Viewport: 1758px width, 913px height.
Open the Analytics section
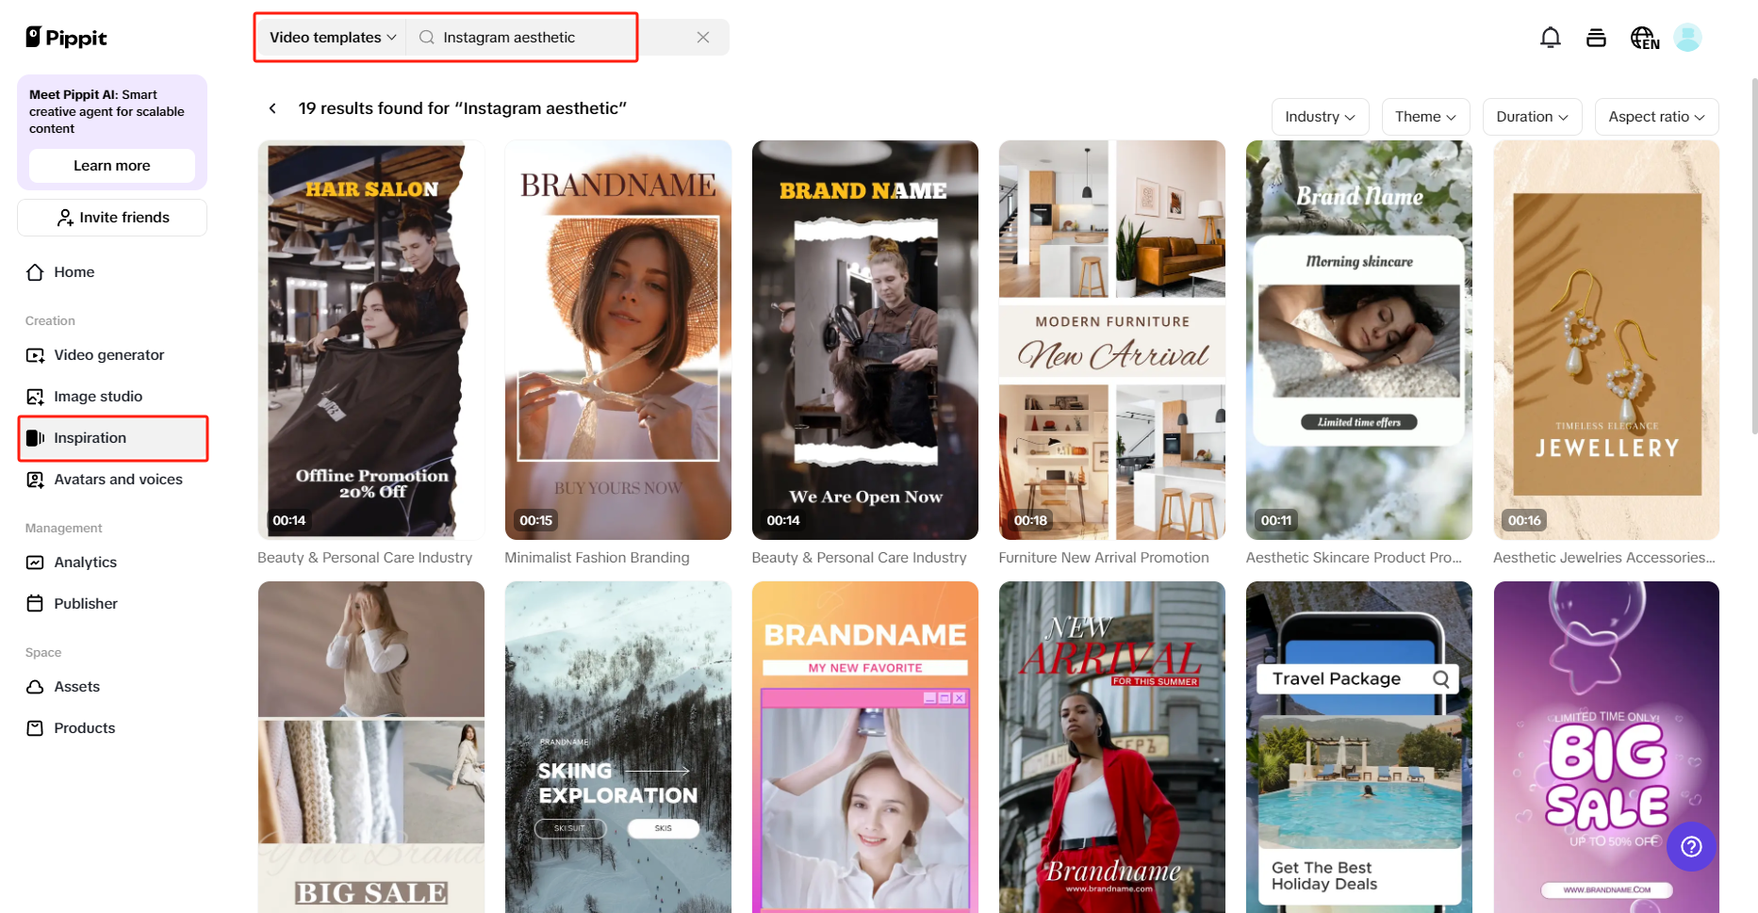point(85,562)
